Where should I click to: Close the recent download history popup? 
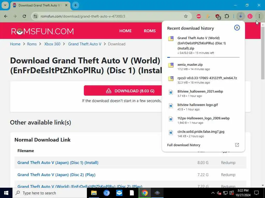coord(237,28)
